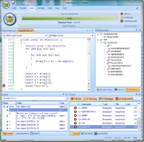Open the Objects(int) member dropdown
This screenshot has width=144, height=142.
coord(92,35)
